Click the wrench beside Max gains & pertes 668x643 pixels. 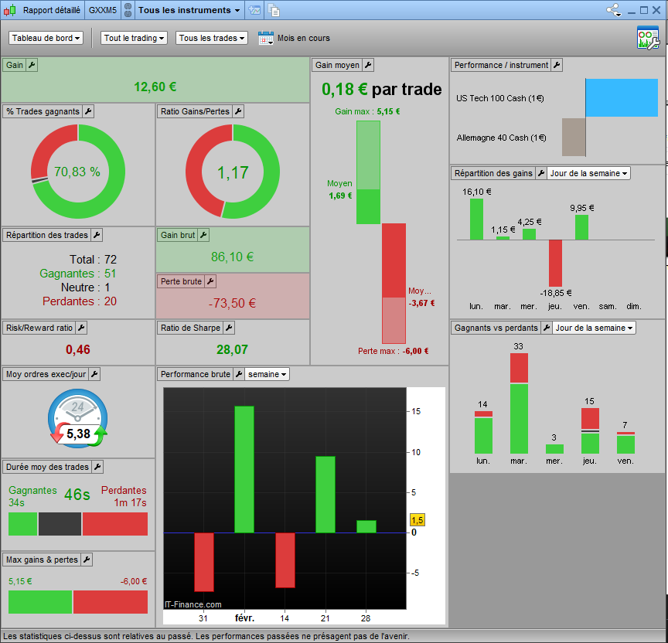tap(87, 560)
